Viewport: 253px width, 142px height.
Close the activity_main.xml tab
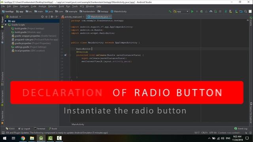(x=83, y=17)
